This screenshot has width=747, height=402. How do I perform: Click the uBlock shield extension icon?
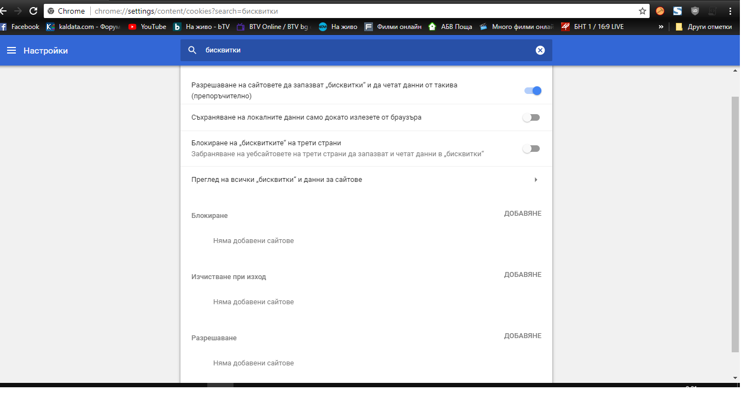click(695, 11)
